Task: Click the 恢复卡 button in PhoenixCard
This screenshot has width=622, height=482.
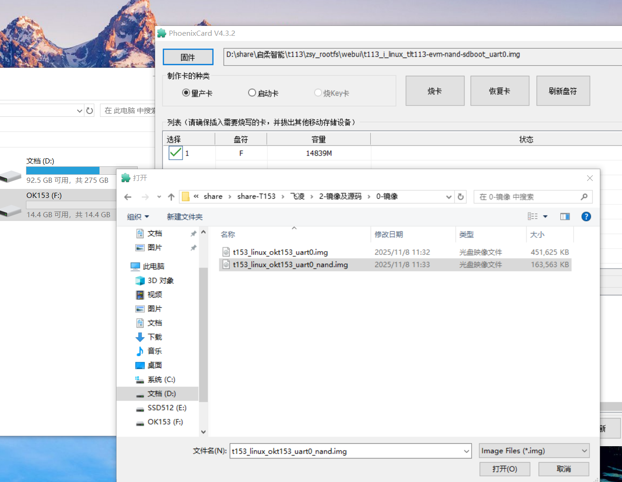Action: [x=500, y=91]
